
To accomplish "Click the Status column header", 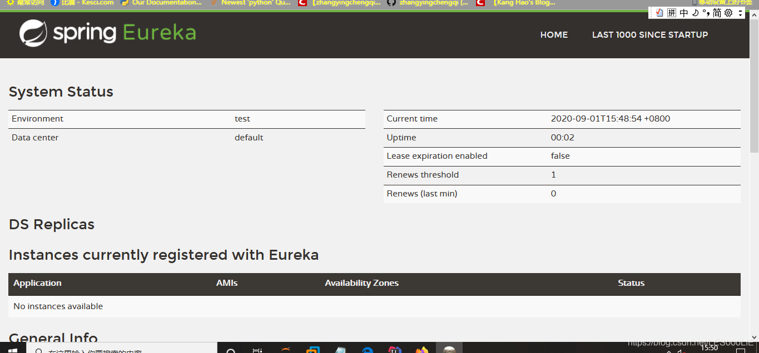I will pos(631,283).
